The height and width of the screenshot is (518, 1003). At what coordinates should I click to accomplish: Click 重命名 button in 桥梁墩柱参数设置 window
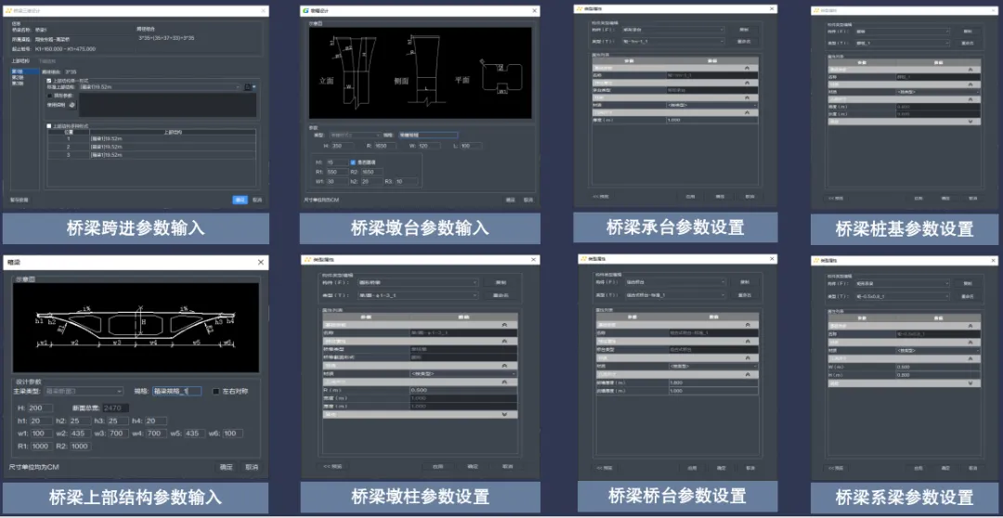pos(501,295)
